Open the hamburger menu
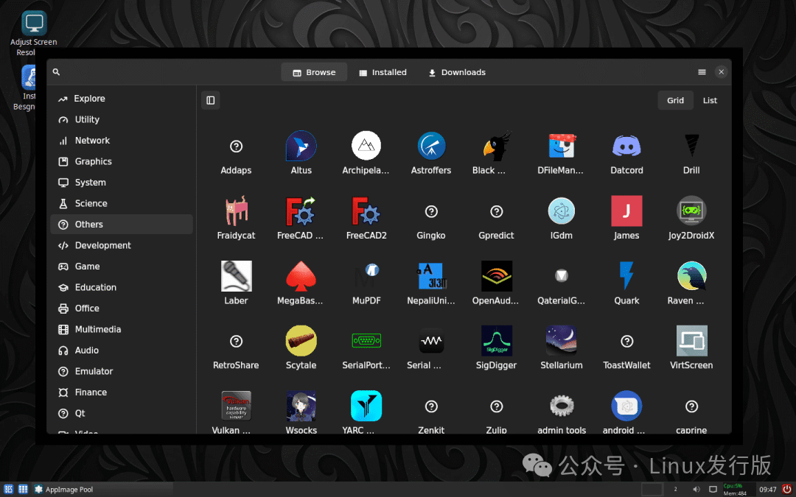 [702, 72]
